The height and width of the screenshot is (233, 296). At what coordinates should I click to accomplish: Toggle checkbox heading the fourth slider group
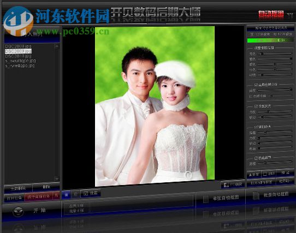pos(256,127)
